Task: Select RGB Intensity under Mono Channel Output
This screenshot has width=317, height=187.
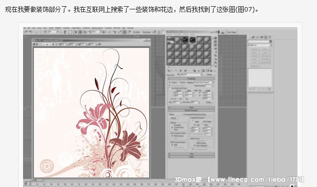Action: point(172,136)
